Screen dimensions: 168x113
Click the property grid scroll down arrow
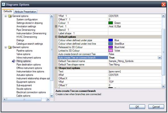click(x=163, y=86)
